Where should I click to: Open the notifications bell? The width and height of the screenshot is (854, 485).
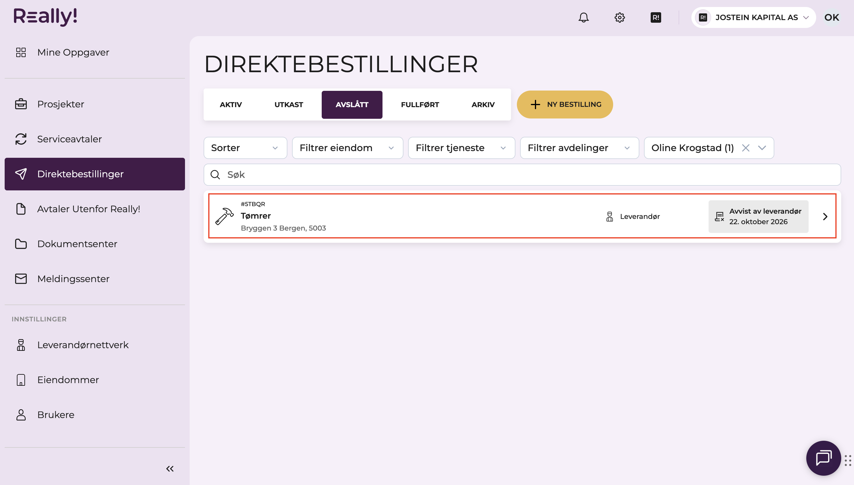click(x=583, y=17)
